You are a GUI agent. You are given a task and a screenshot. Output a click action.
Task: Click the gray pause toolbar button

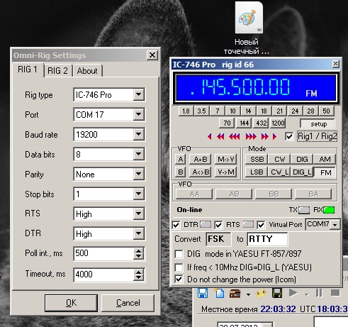[319, 293]
